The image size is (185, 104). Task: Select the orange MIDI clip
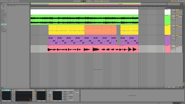(100, 30)
